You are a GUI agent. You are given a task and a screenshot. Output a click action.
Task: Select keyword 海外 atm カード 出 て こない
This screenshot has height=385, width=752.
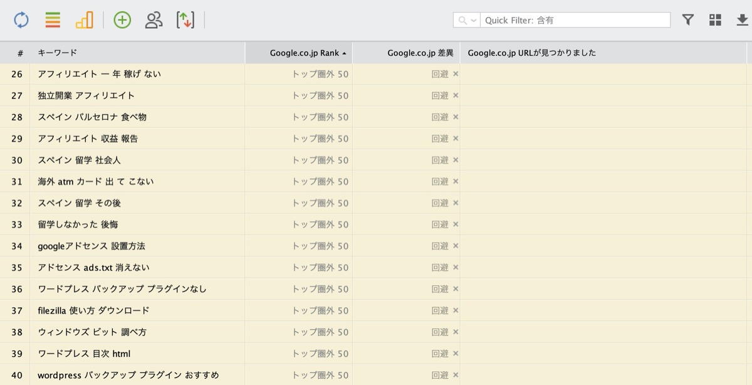95,181
